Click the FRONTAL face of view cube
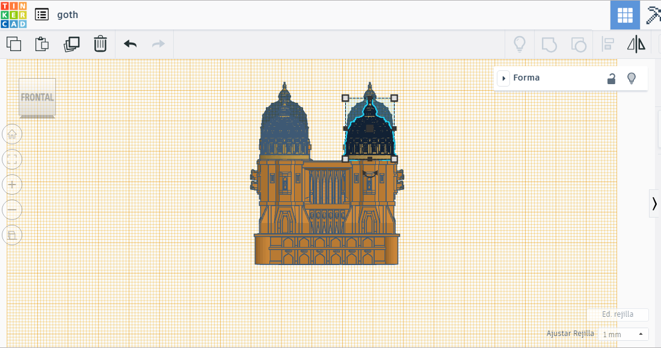The width and height of the screenshot is (661, 348). pyautogui.click(x=37, y=97)
